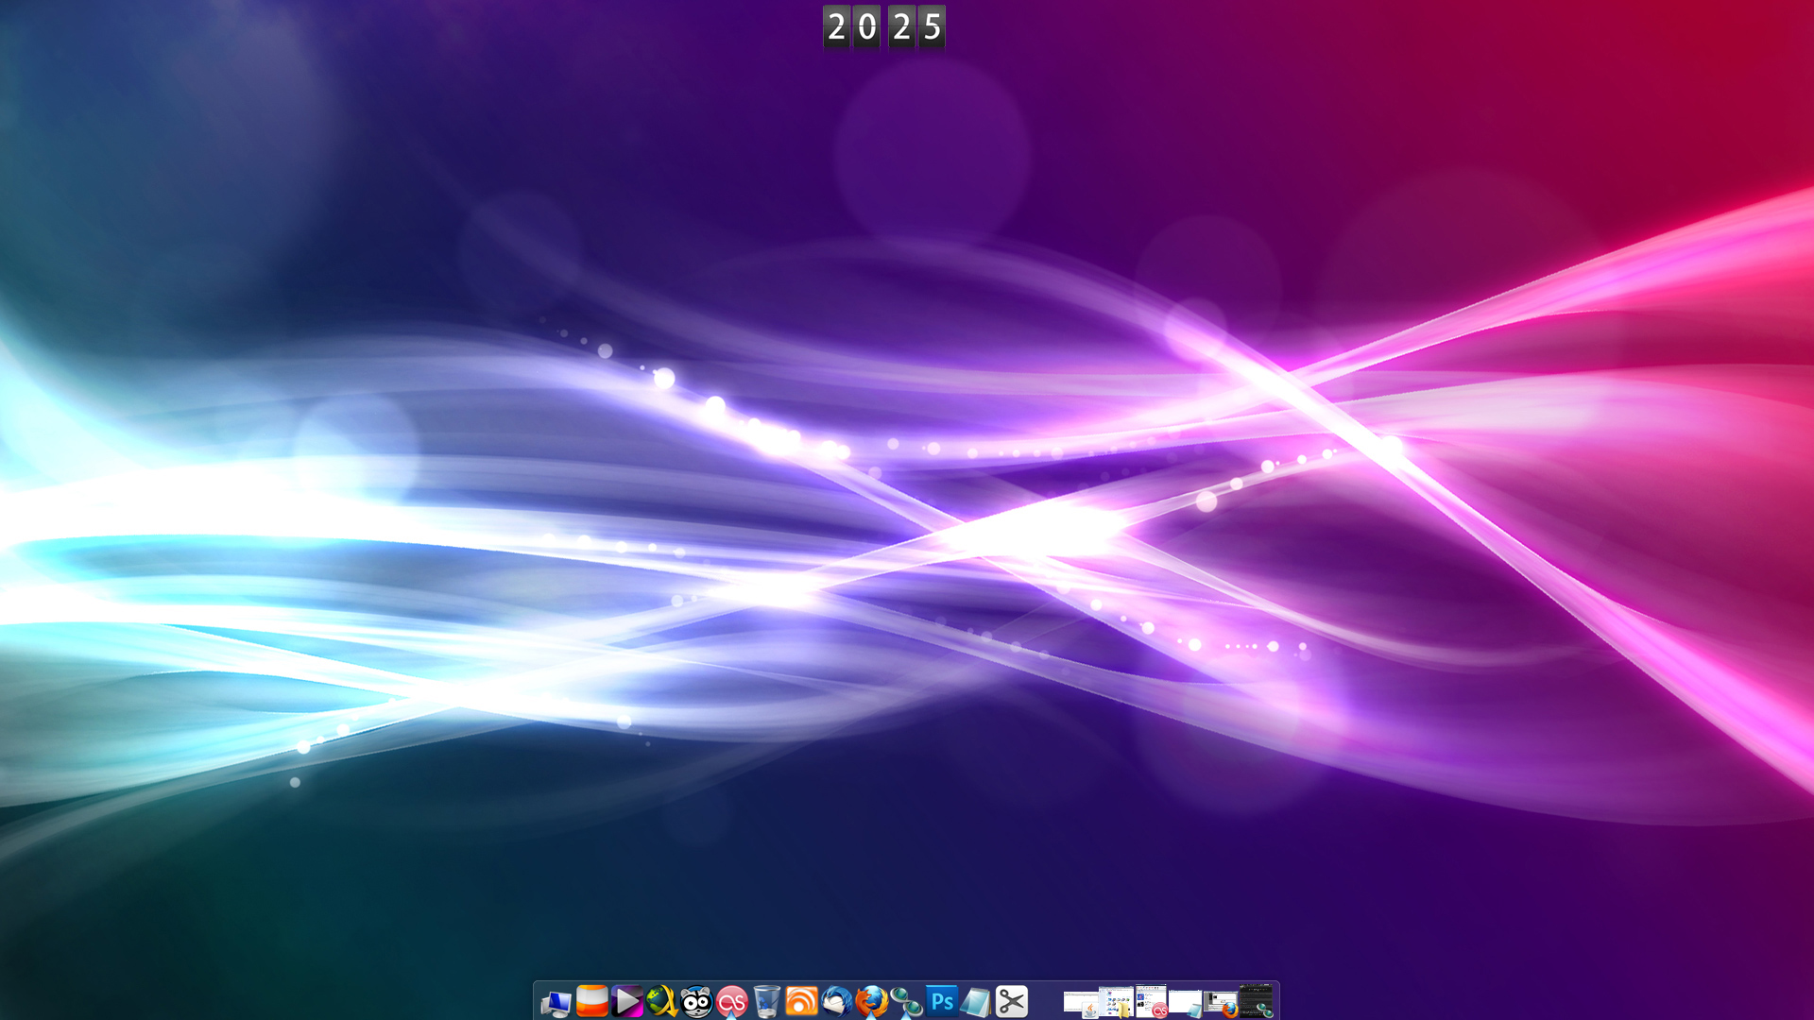Launch Firefox browser from dock

point(871,1001)
